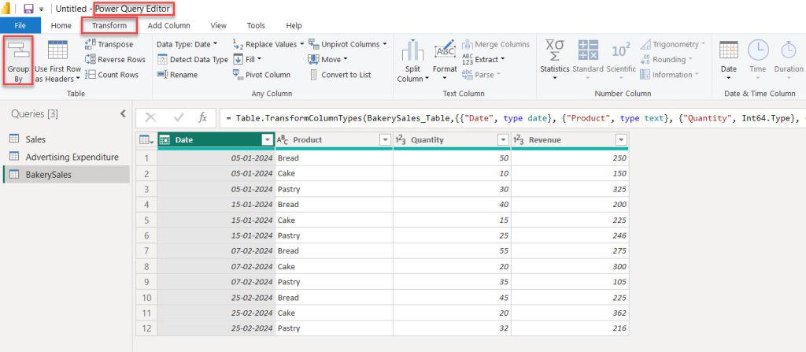Select row number 1 in the grid
The width and height of the screenshot is (806, 352).
pos(146,158)
